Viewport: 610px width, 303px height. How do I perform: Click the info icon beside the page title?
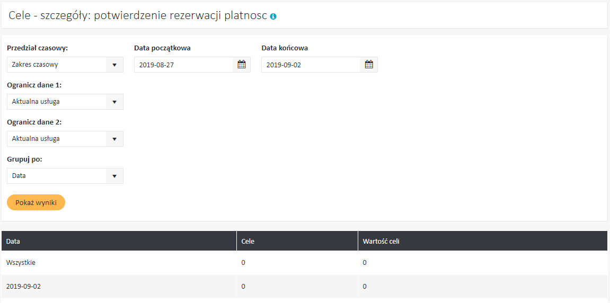pos(273,16)
